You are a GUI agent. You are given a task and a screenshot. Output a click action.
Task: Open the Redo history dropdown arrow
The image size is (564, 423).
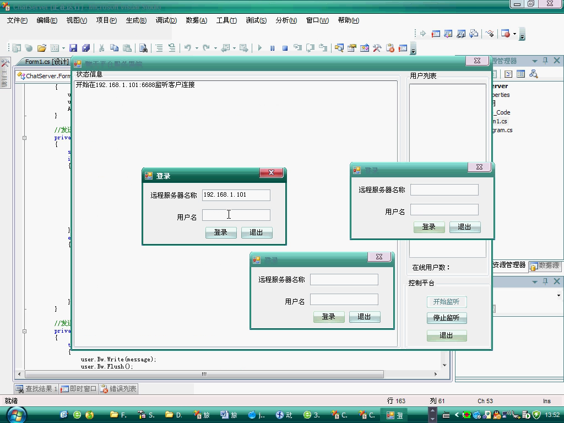[215, 48]
